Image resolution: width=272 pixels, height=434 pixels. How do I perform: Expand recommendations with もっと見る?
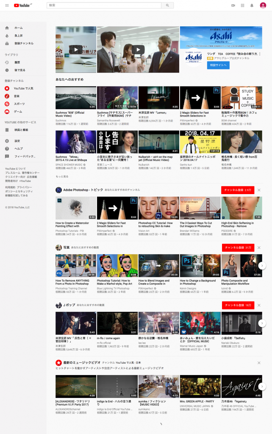click(62, 176)
